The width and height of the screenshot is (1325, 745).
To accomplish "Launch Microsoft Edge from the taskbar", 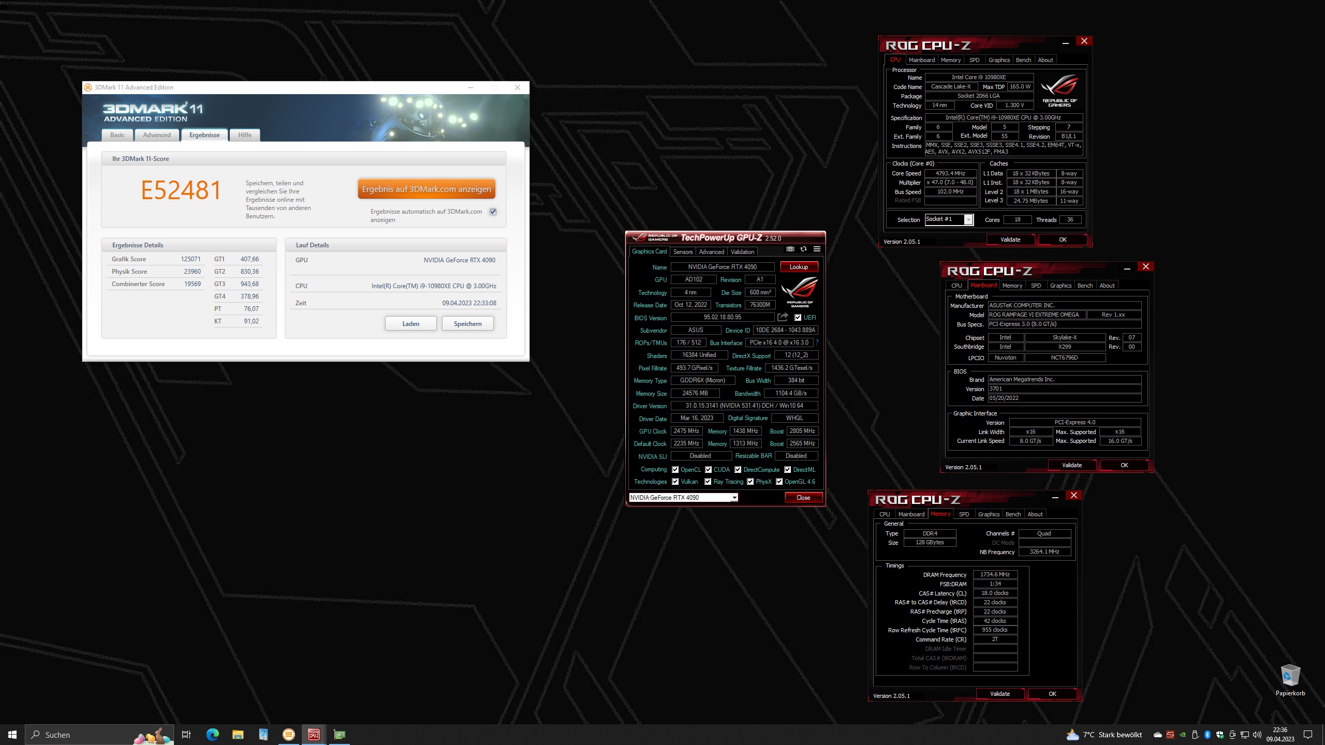I will pos(212,735).
